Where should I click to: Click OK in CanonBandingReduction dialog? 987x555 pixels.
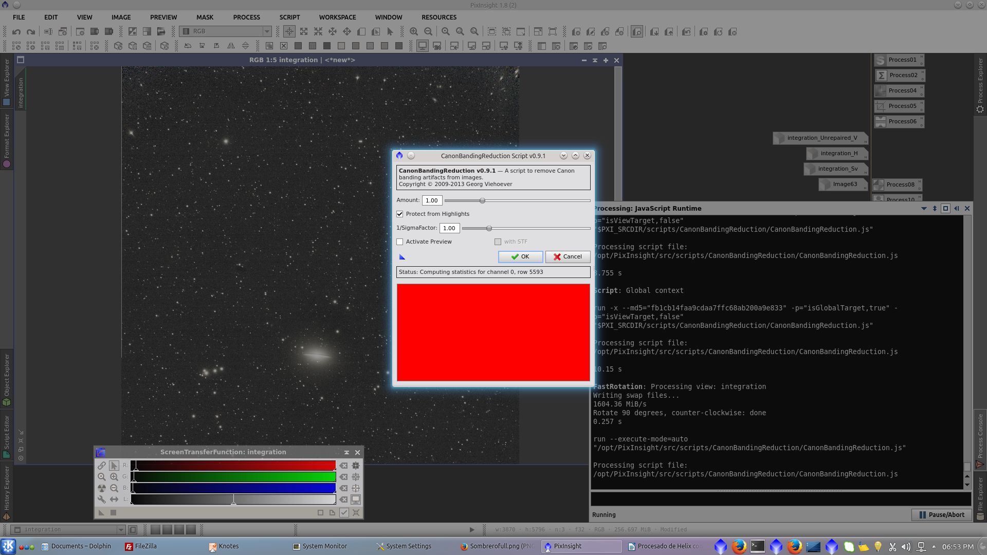[520, 257]
